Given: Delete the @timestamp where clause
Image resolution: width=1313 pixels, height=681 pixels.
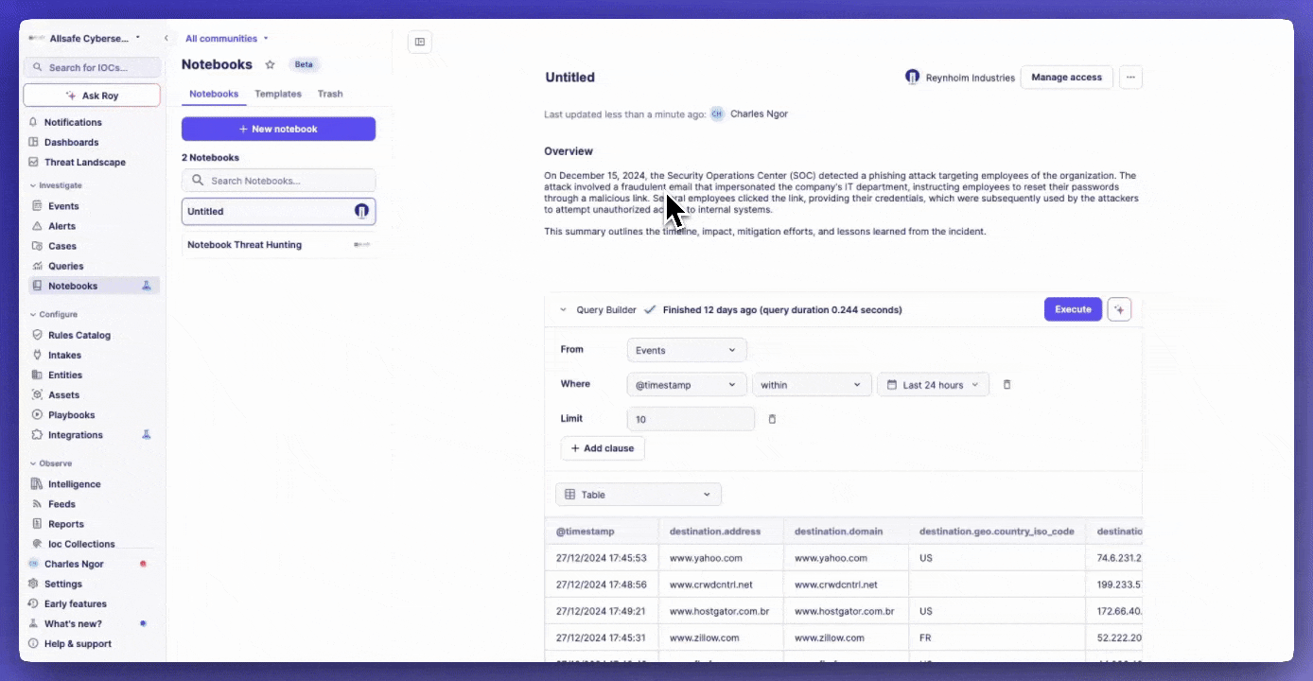Looking at the screenshot, I should pos(1007,385).
